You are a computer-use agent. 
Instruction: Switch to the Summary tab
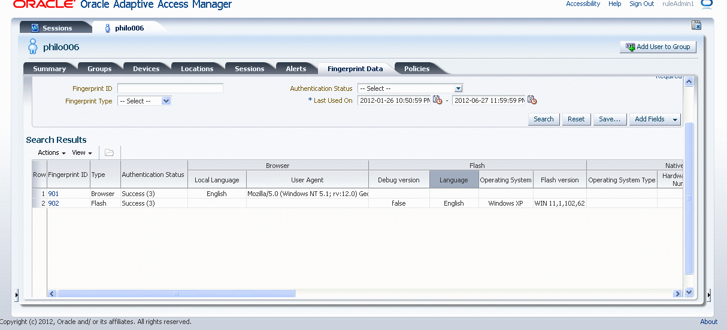49,69
